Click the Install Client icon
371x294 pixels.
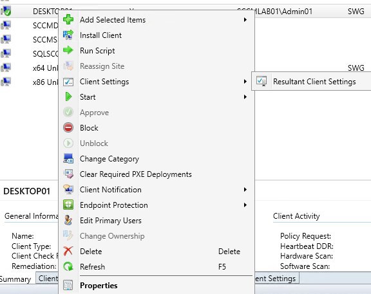click(68, 35)
